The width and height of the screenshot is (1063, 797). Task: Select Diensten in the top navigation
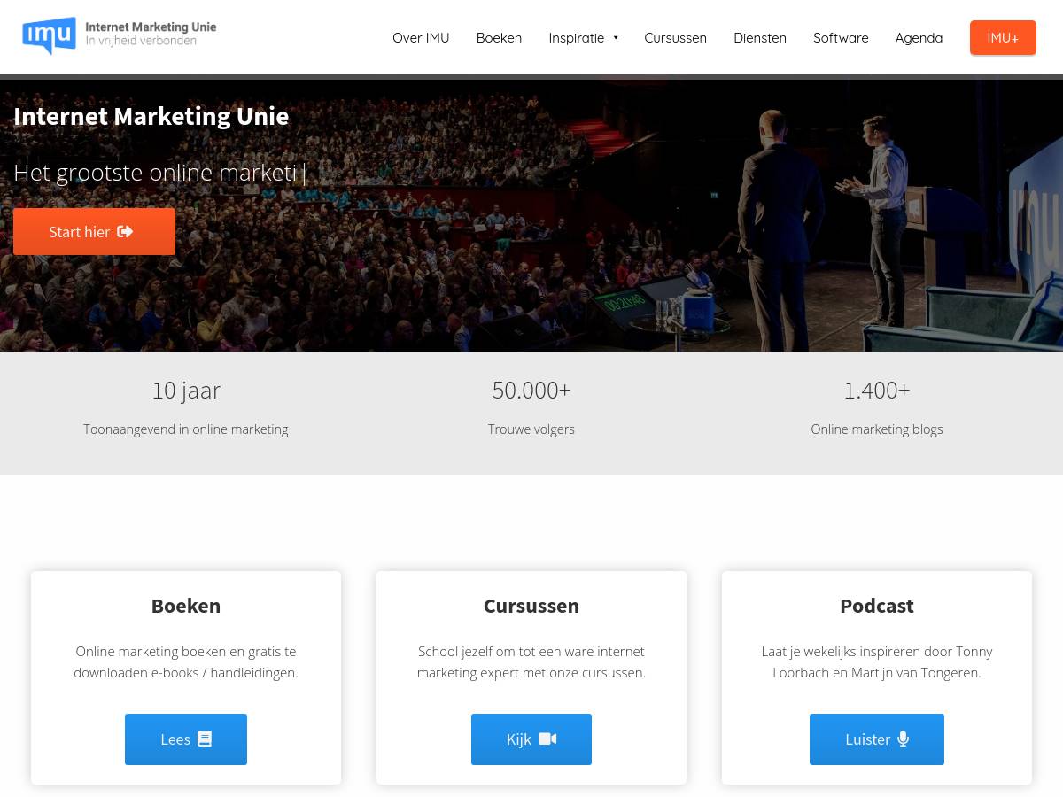point(760,37)
